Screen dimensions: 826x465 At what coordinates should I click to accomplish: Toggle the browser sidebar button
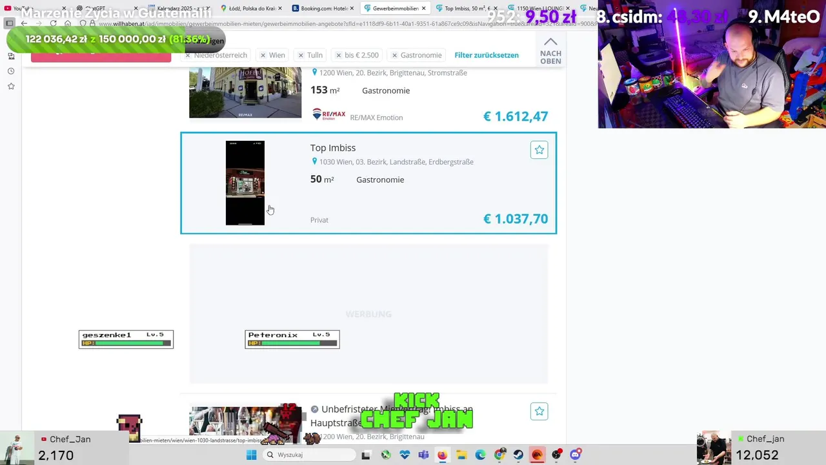point(10,23)
